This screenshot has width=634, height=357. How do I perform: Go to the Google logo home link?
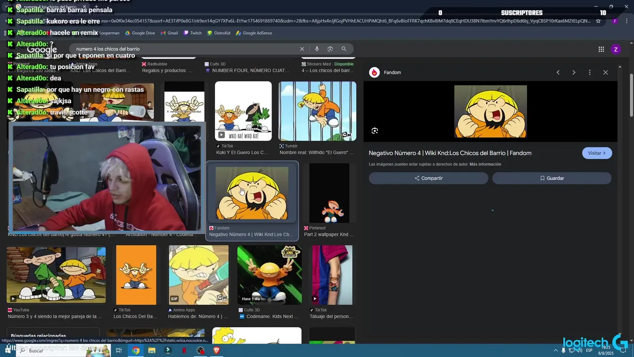pyautogui.click(x=42, y=50)
